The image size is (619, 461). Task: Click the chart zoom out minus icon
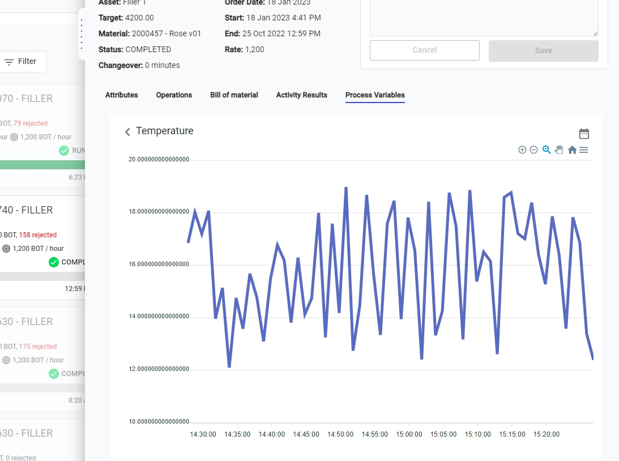pos(533,150)
